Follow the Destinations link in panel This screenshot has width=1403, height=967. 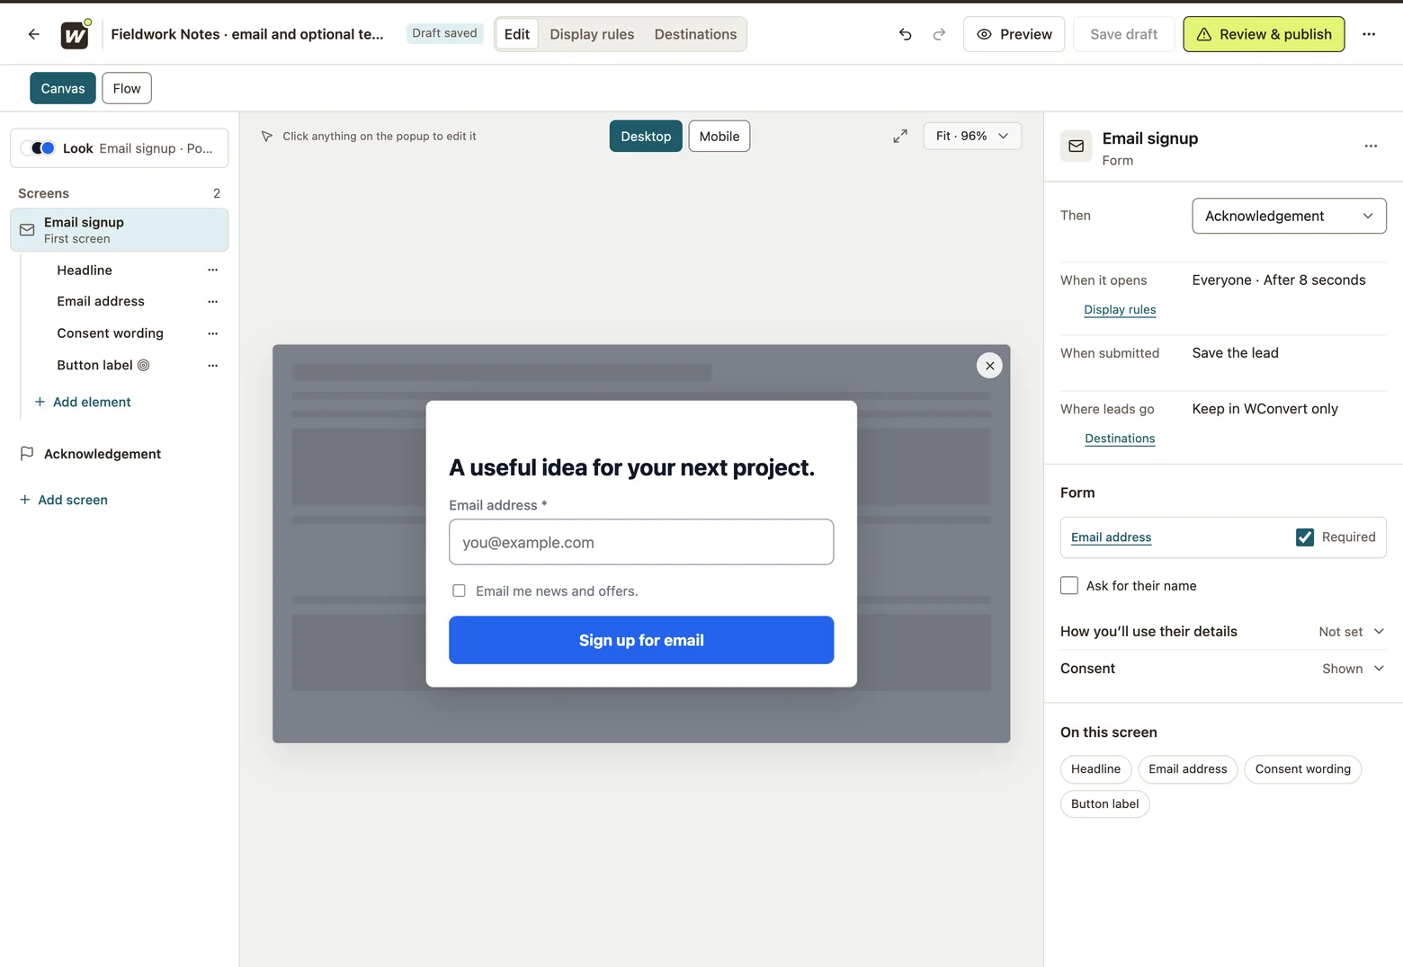coord(1120,439)
